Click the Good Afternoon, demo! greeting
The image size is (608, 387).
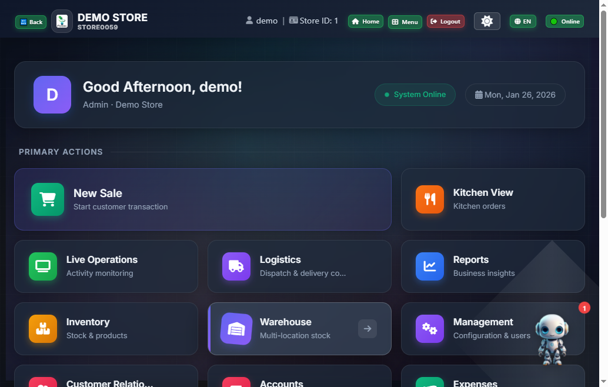pyautogui.click(x=162, y=87)
